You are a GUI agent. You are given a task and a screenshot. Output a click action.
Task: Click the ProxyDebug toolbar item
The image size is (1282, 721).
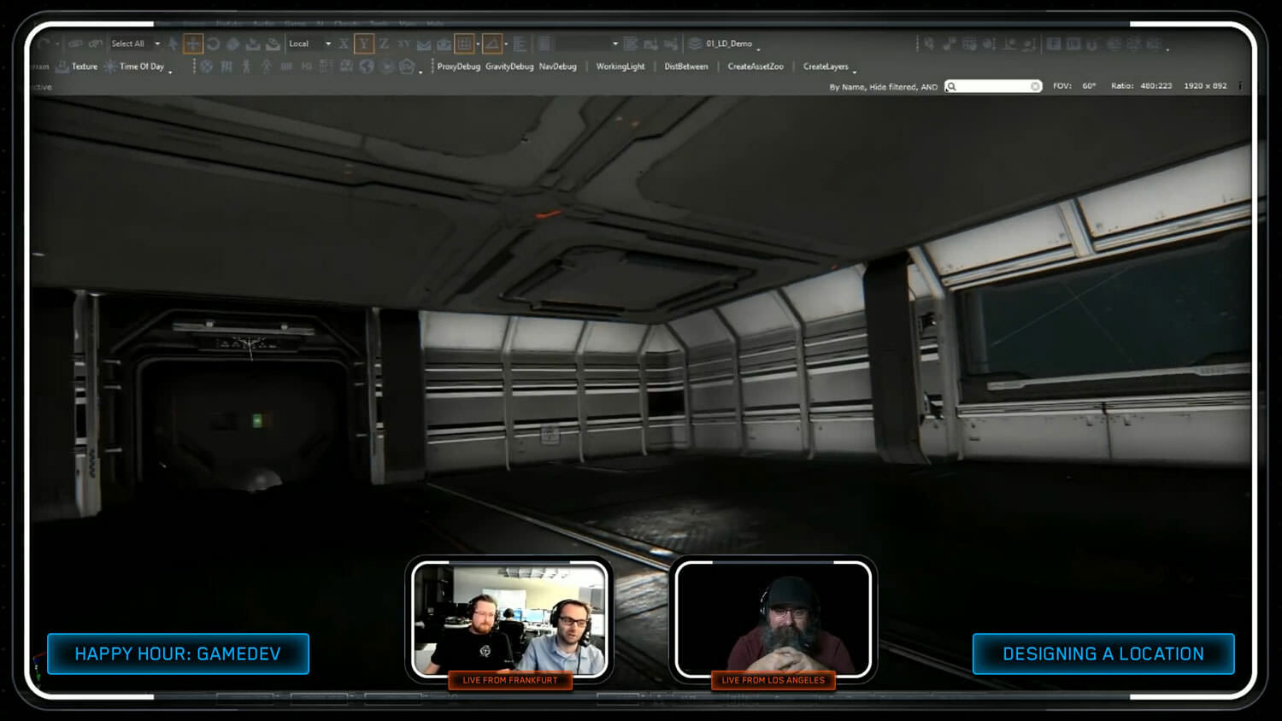[458, 67]
